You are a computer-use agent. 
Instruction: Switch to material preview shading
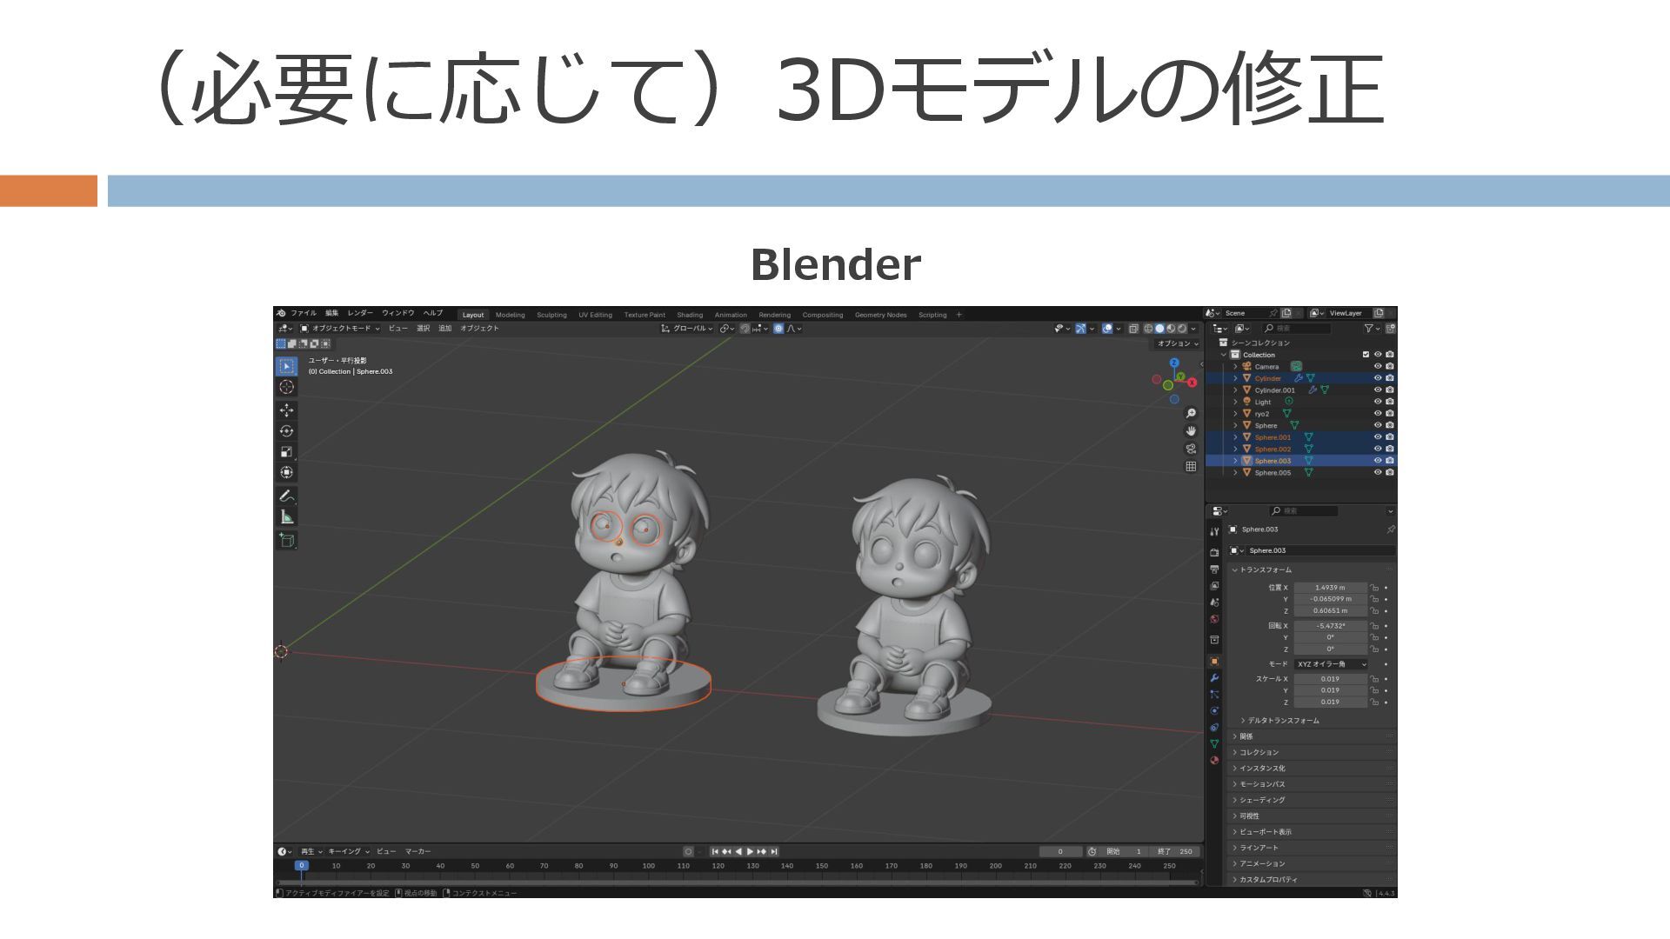[x=1171, y=329]
